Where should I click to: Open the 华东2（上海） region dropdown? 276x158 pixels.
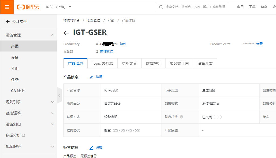point(58,7)
